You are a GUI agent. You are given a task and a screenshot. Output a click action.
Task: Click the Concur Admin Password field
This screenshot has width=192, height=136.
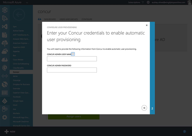pyautogui.click(x=72, y=70)
